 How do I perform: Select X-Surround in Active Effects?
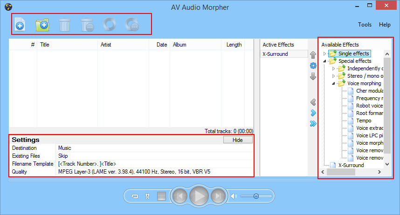pyautogui.click(x=283, y=54)
